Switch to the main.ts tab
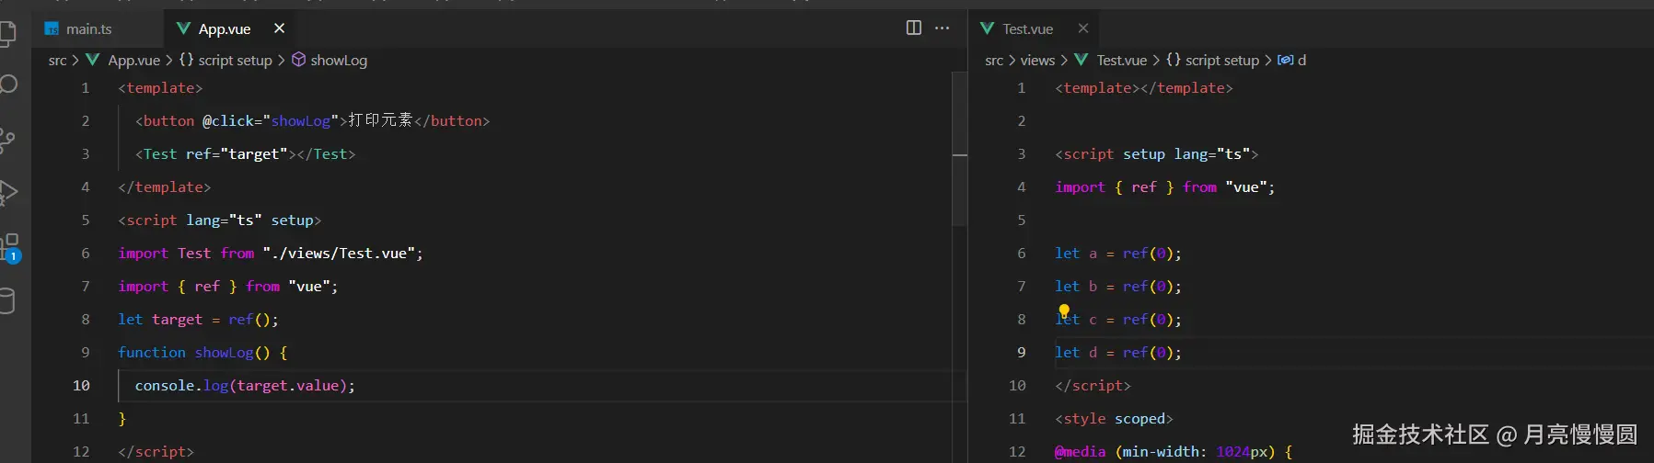This screenshot has width=1654, height=463. [88, 29]
